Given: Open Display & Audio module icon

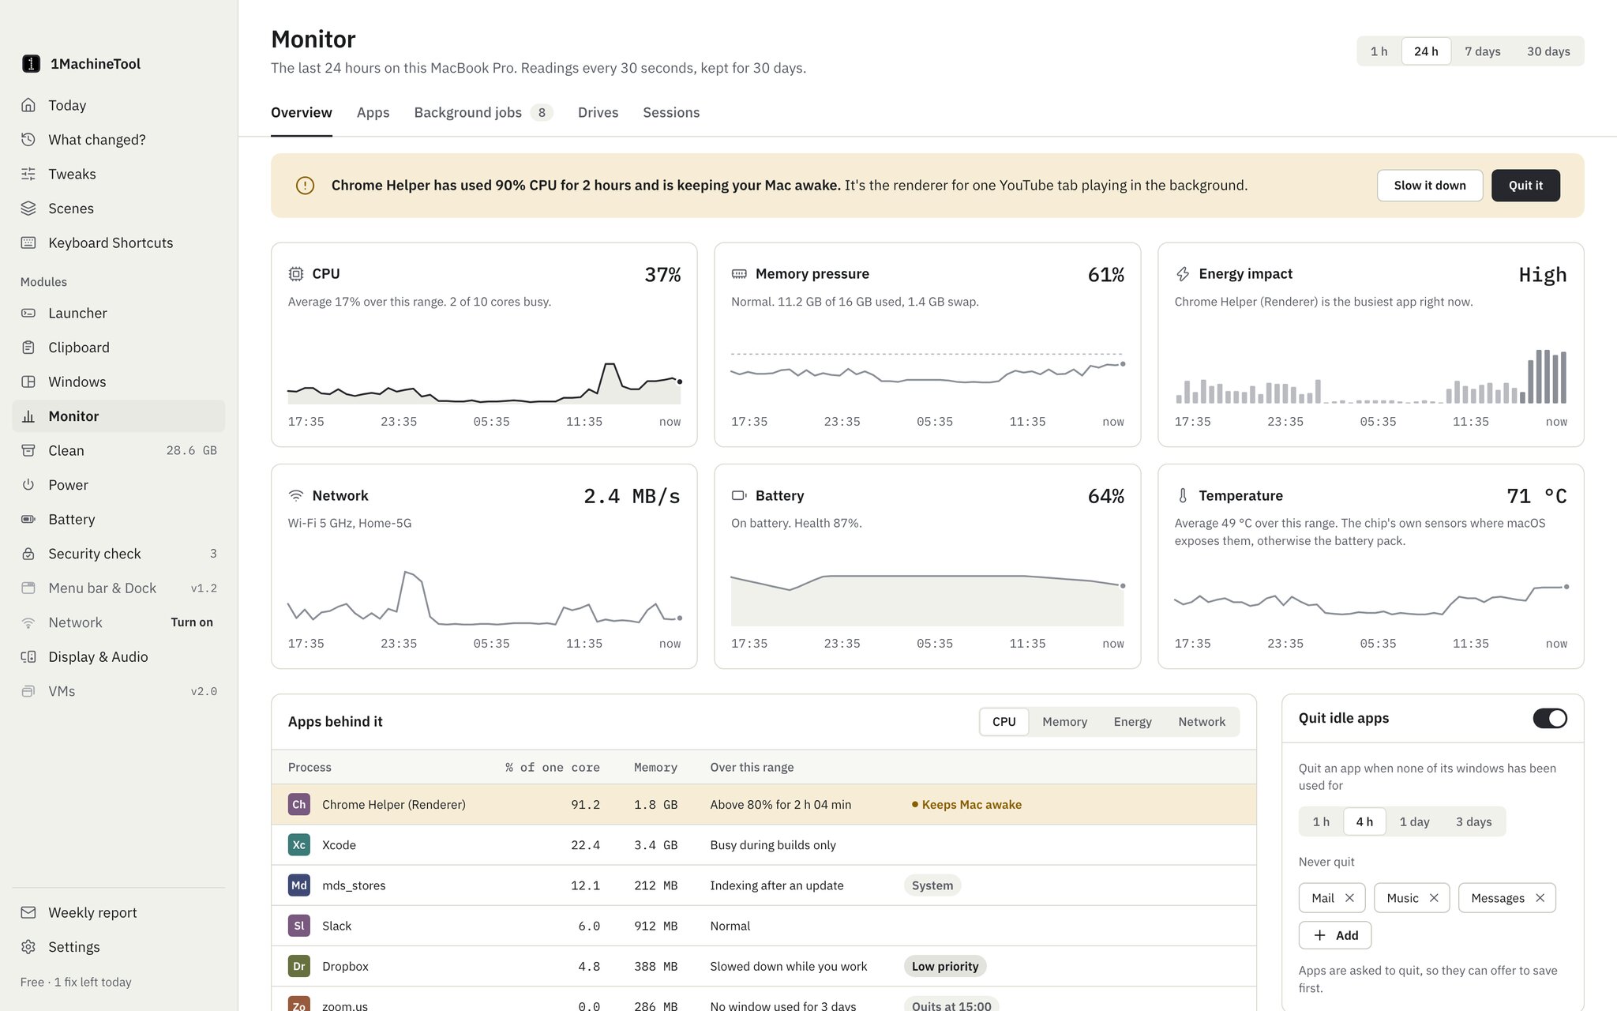Looking at the screenshot, I should coord(28,656).
